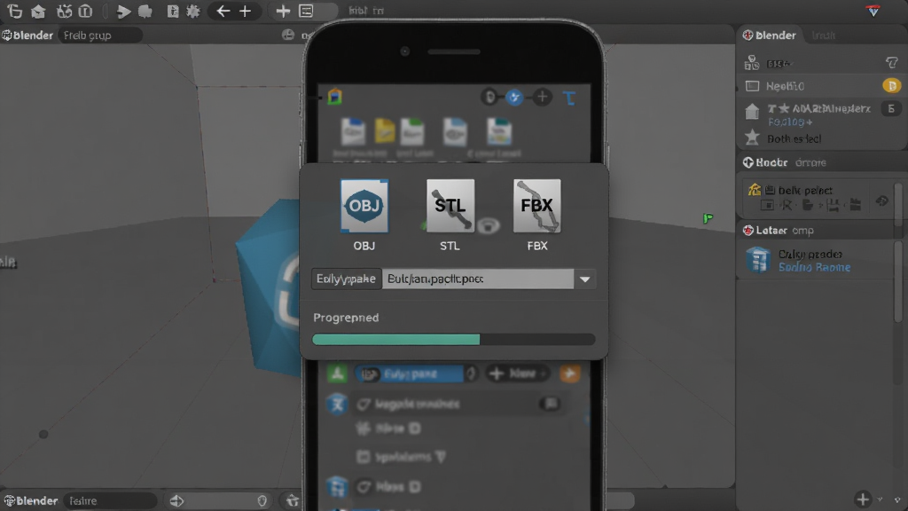
Task: Open the export dialog dropdown arrow
Action: click(x=585, y=279)
